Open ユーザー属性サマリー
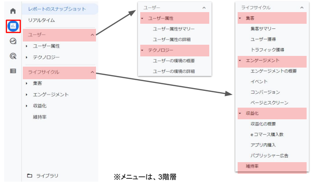315x185 pixels. (x=173, y=29)
